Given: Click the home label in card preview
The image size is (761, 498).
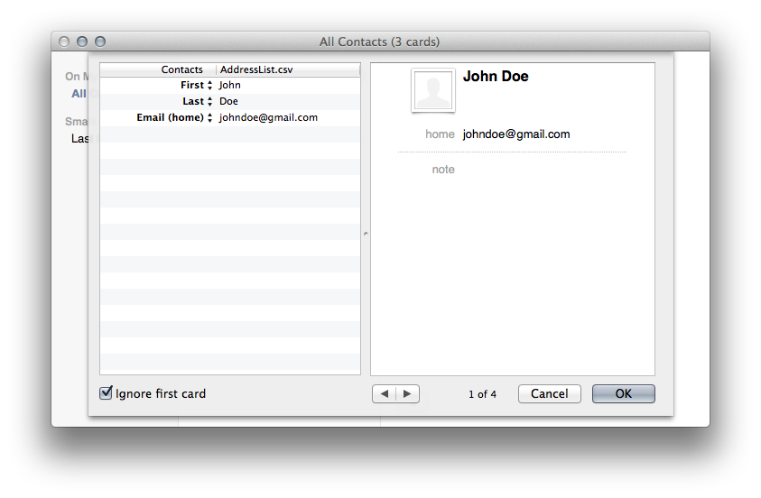Looking at the screenshot, I should [x=440, y=134].
